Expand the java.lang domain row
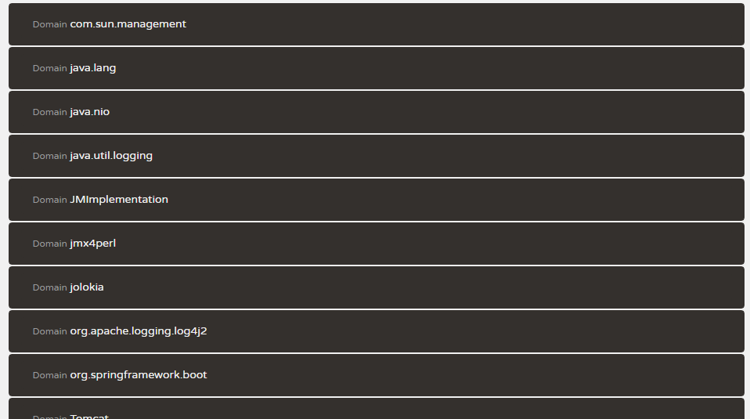 92,68
